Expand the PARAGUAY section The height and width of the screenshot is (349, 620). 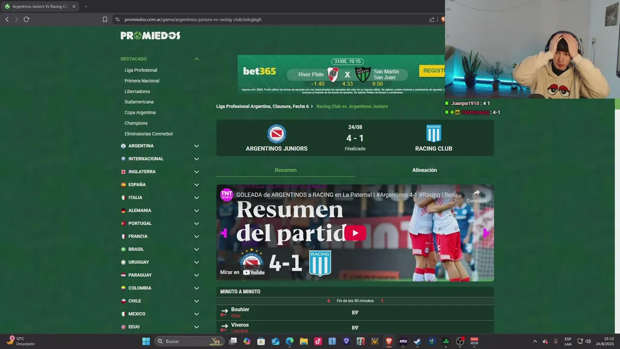point(197,275)
